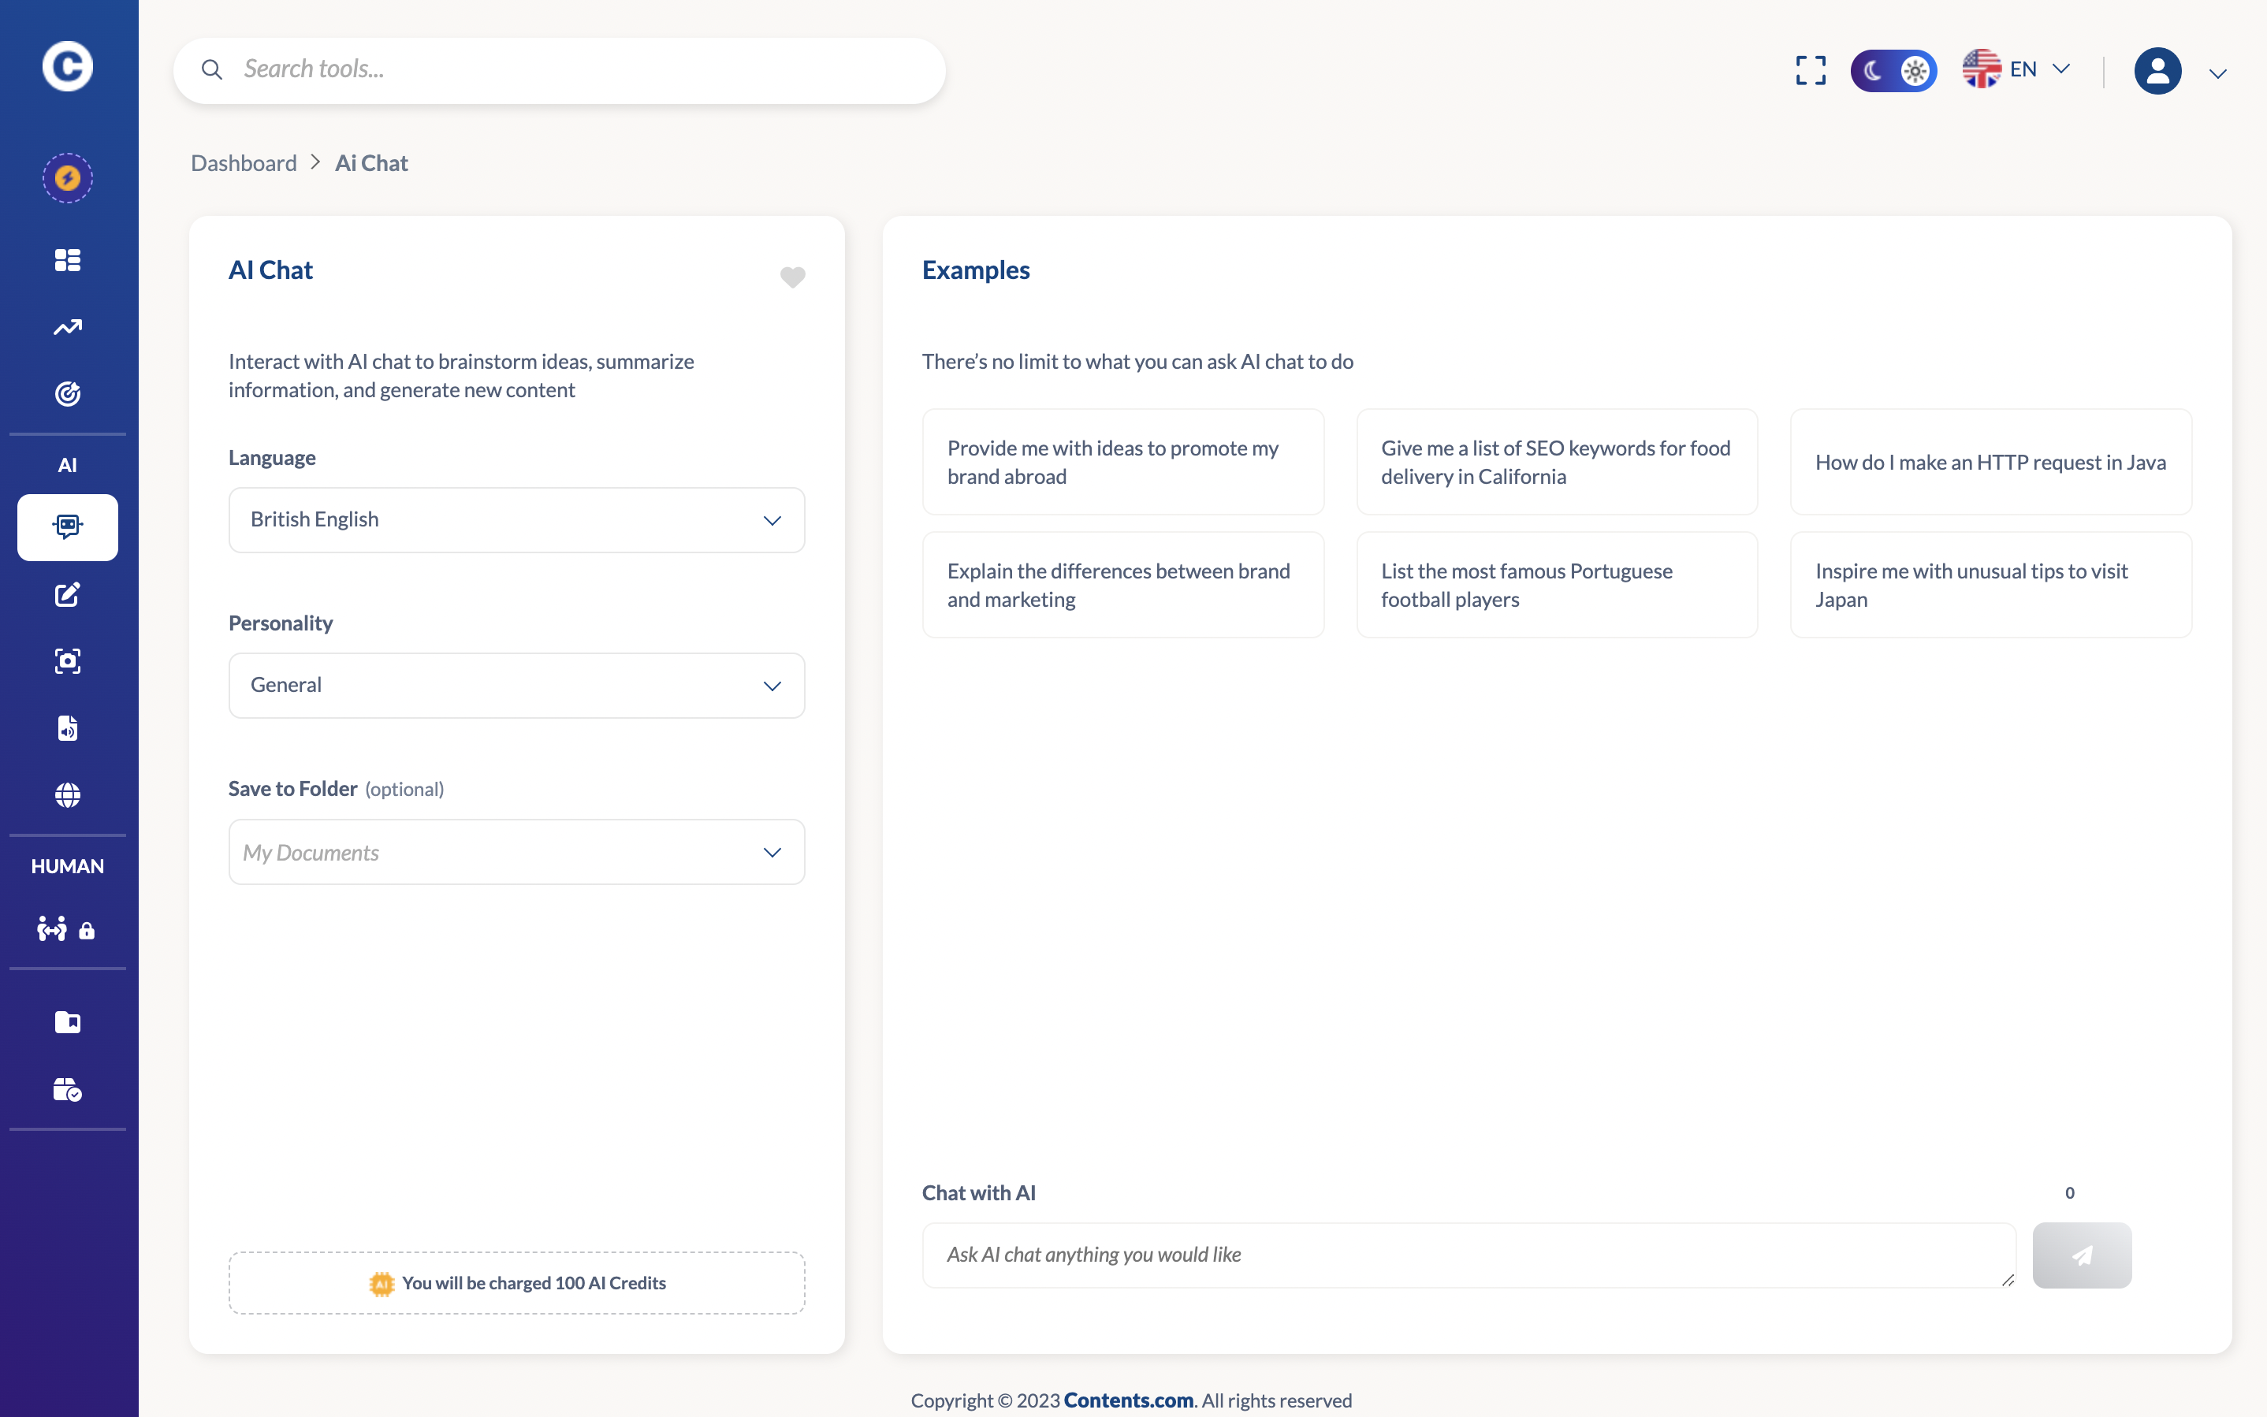
Task: Open the dashboard grid icon in sidebar
Action: pos(68,259)
